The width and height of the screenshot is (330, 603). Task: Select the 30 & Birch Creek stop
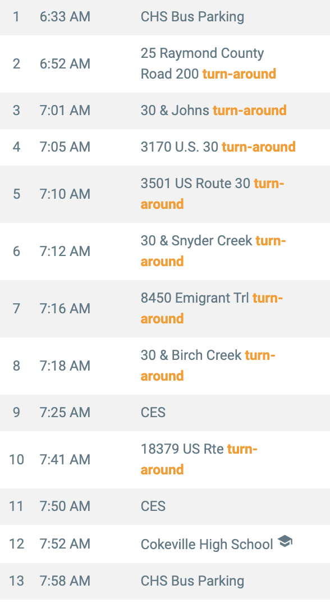[x=165, y=366]
